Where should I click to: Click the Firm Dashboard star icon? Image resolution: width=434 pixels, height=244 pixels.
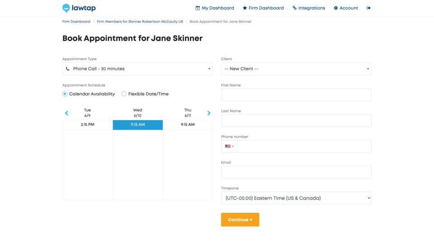click(x=245, y=8)
